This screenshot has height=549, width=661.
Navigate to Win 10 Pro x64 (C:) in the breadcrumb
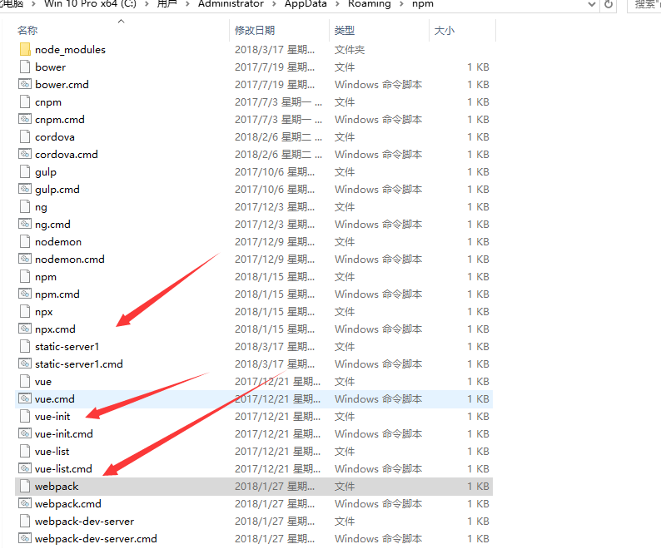(x=90, y=4)
